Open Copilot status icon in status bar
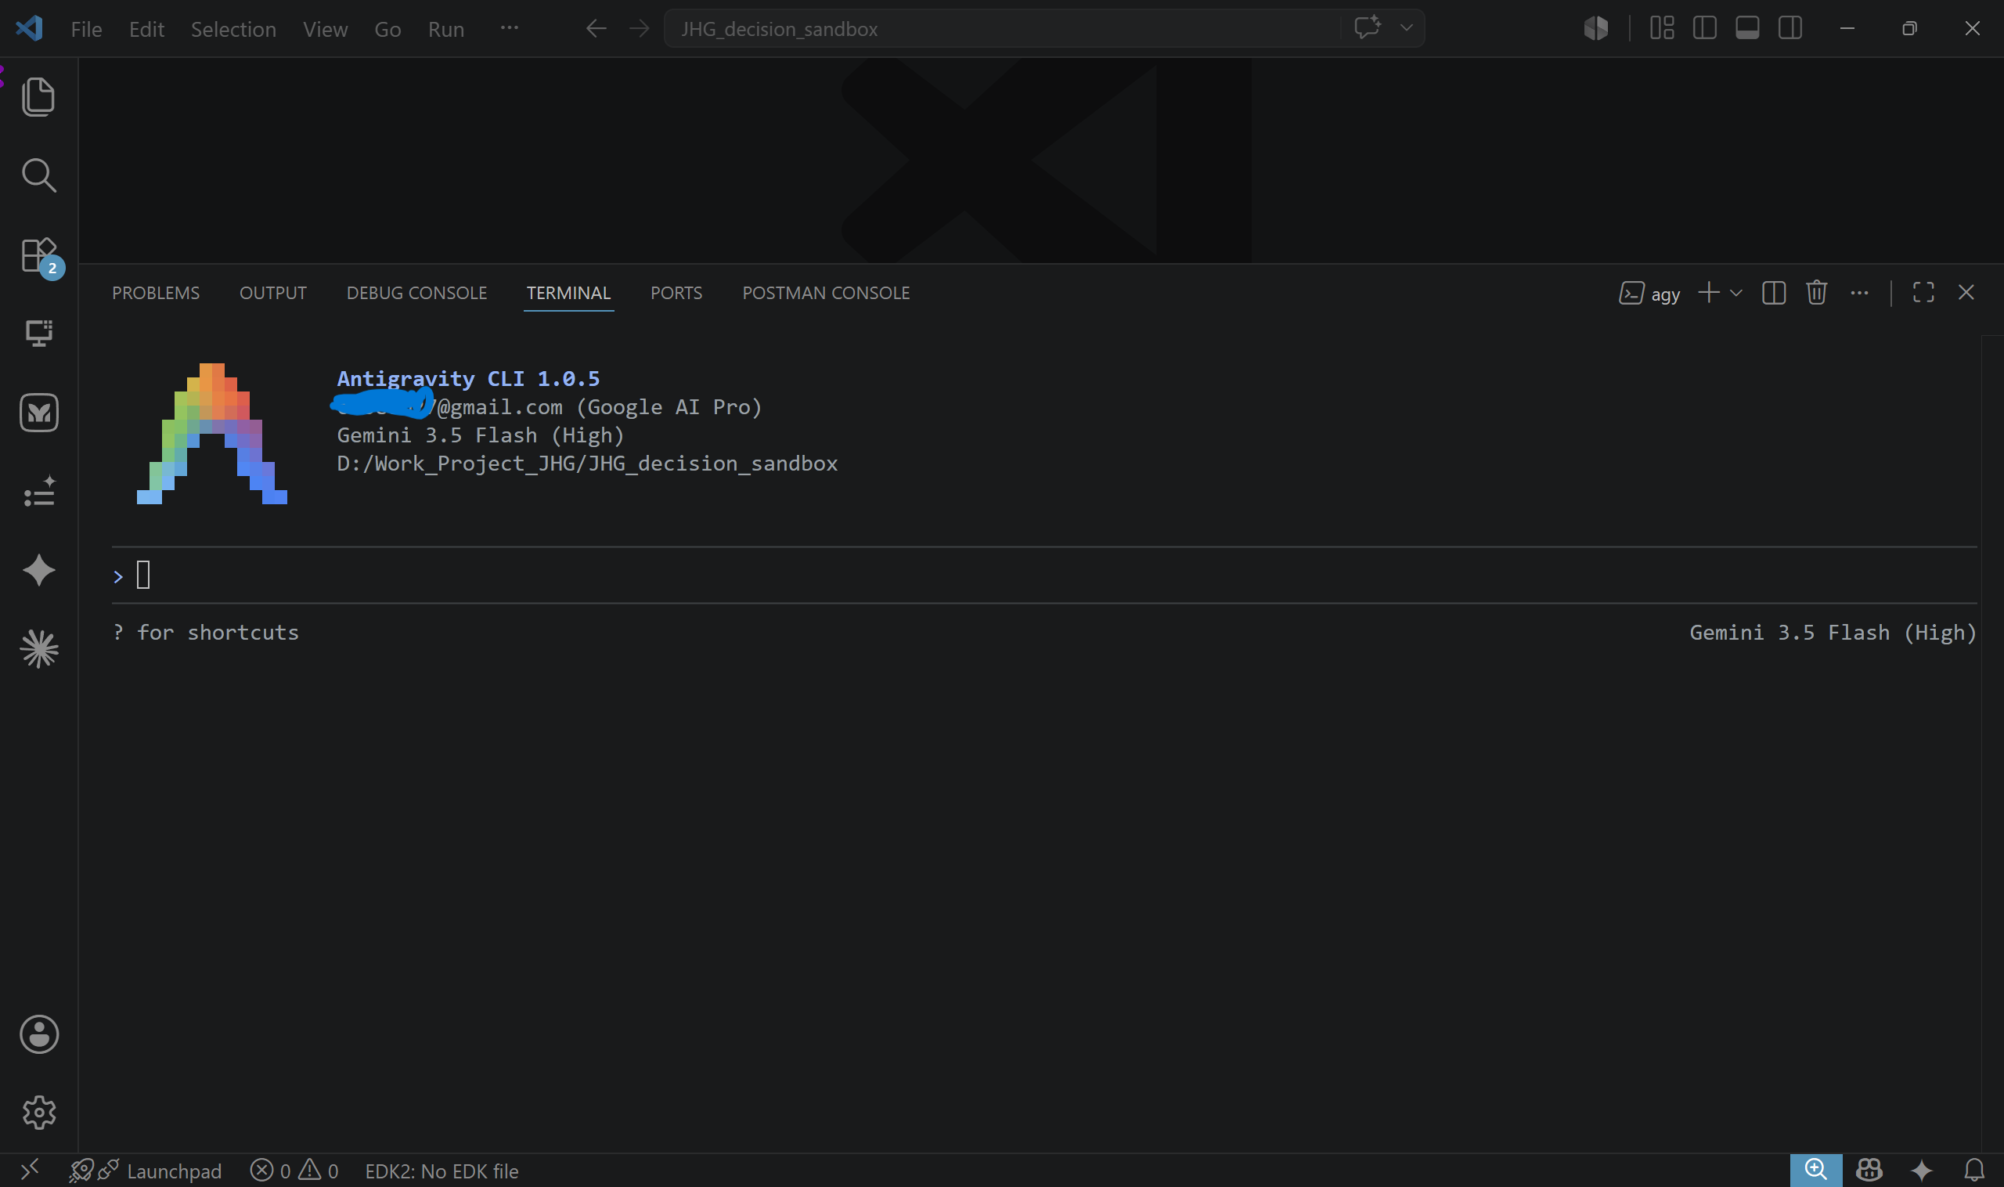 (1868, 1171)
